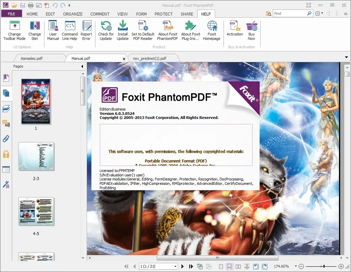Viewport: 351px width, 272px height.
Task: Collapse the Pages panel arrow
Action: point(82,66)
